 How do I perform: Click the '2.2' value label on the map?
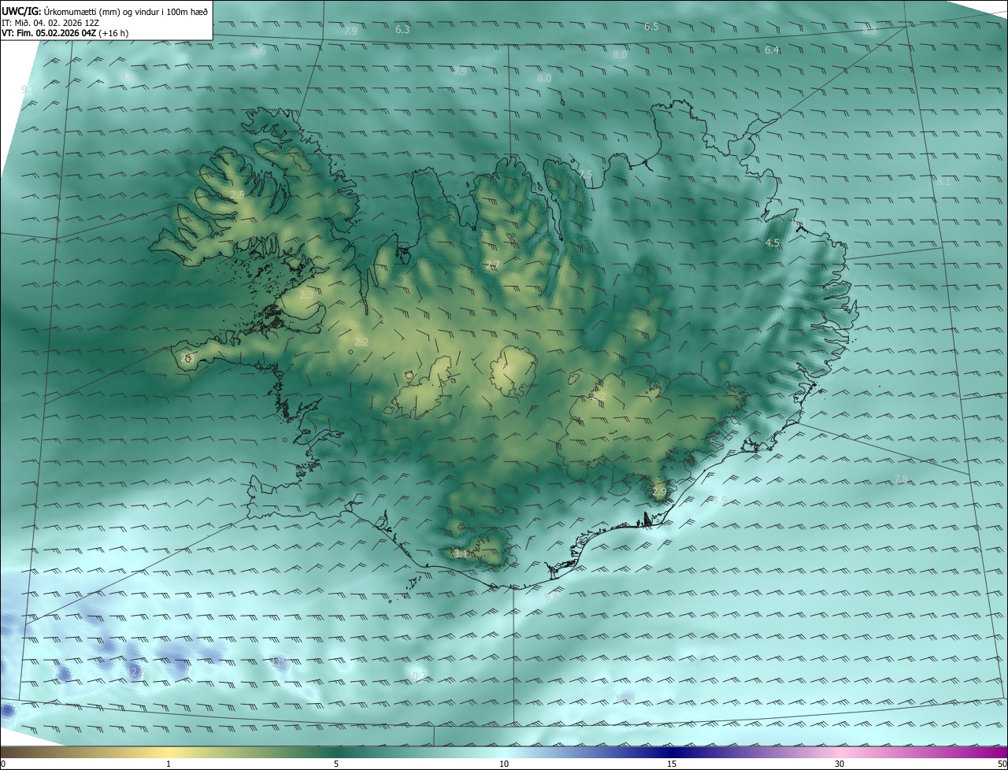[361, 342]
